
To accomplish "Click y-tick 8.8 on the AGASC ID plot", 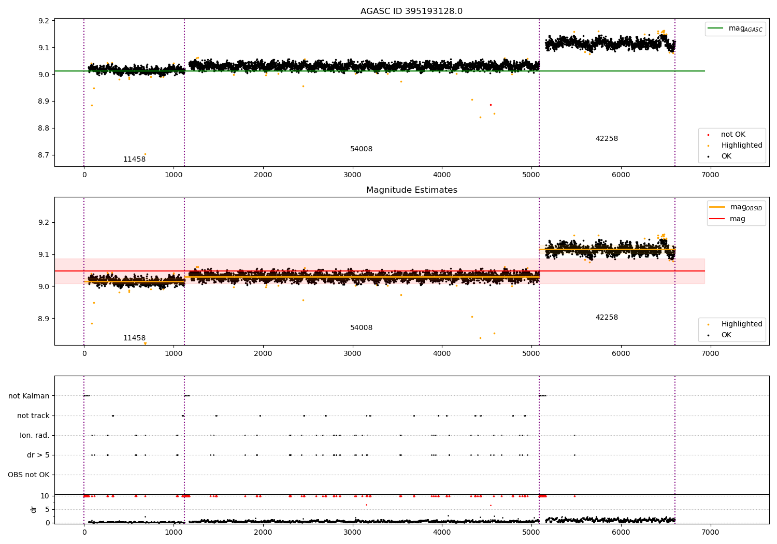I will pos(44,128).
